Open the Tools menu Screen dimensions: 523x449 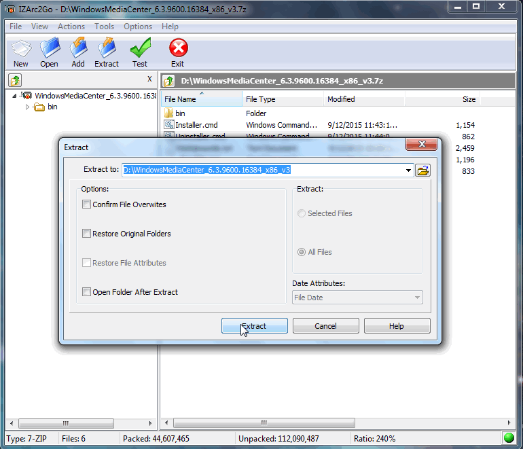(104, 26)
